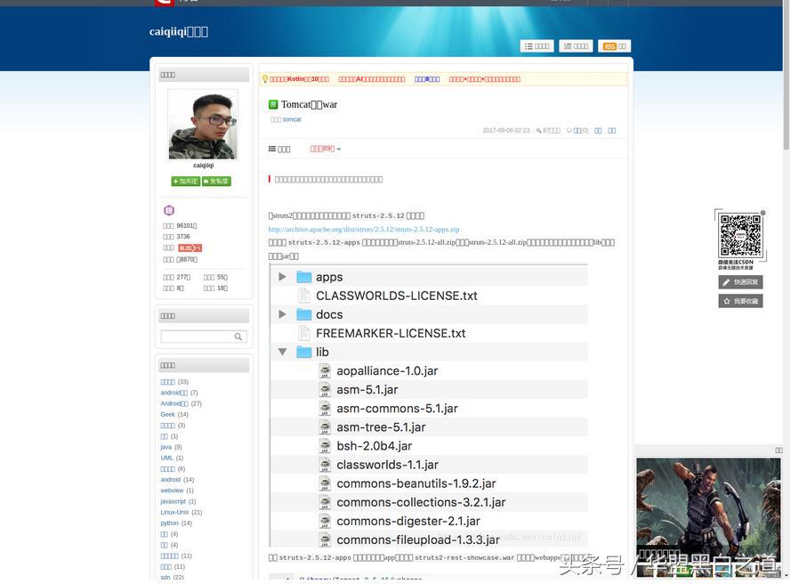Image resolution: width=791 pixels, height=584 pixels.
Task: Click the green message button under caiqiqi
Action: 216,181
